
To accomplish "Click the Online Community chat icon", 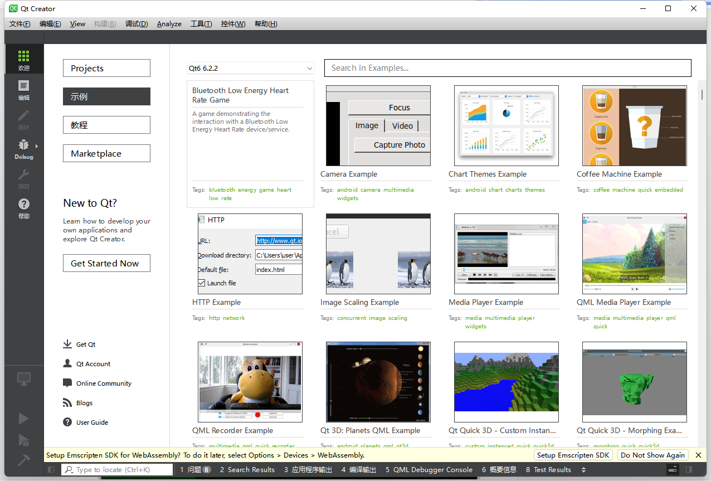I will tap(67, 383).
